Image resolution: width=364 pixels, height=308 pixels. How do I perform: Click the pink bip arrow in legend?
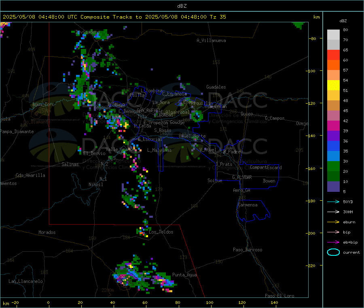333,232
